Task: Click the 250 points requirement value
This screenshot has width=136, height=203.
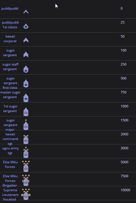Action: pos(123,64)
